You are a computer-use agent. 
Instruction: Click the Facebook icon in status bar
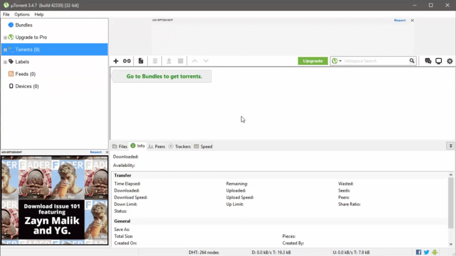419,252
